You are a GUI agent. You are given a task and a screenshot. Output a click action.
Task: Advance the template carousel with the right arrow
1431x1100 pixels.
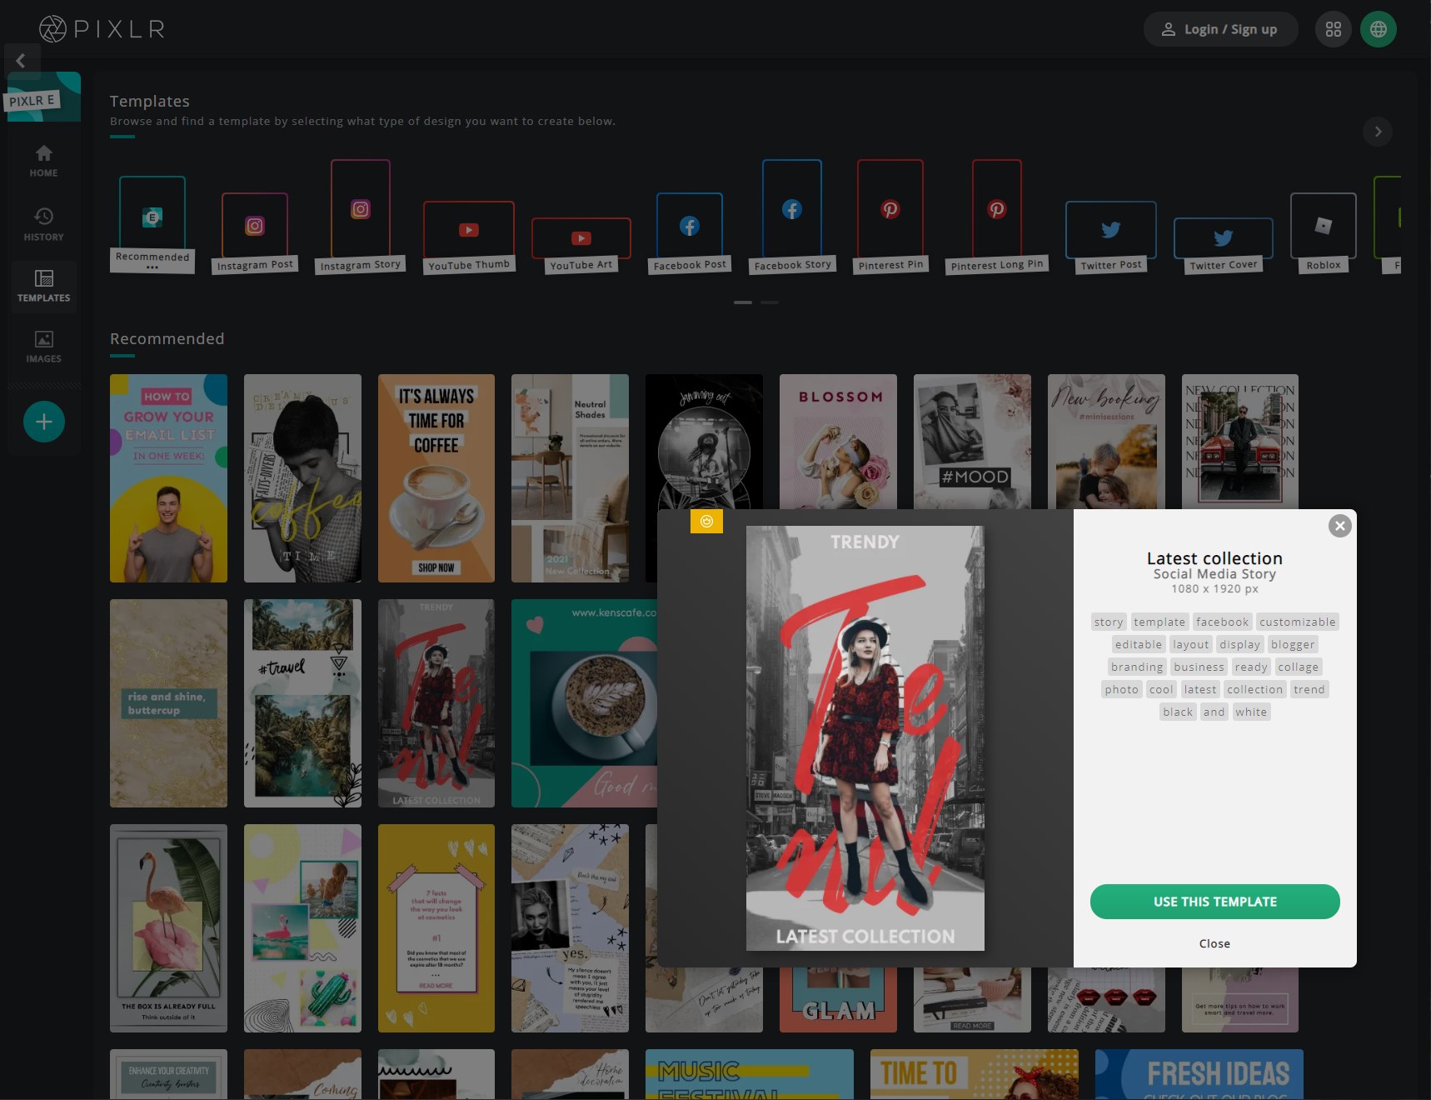(1378, 132)
